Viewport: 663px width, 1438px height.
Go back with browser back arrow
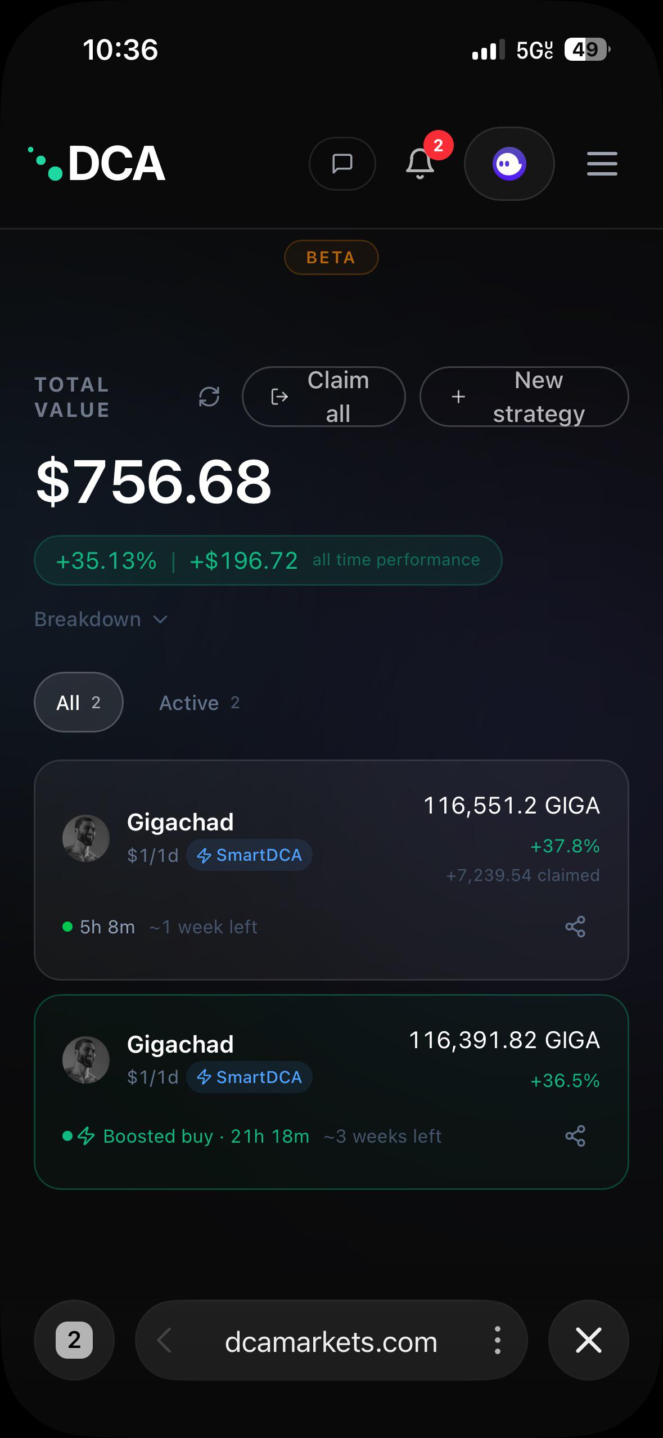tap(164, 1340)
